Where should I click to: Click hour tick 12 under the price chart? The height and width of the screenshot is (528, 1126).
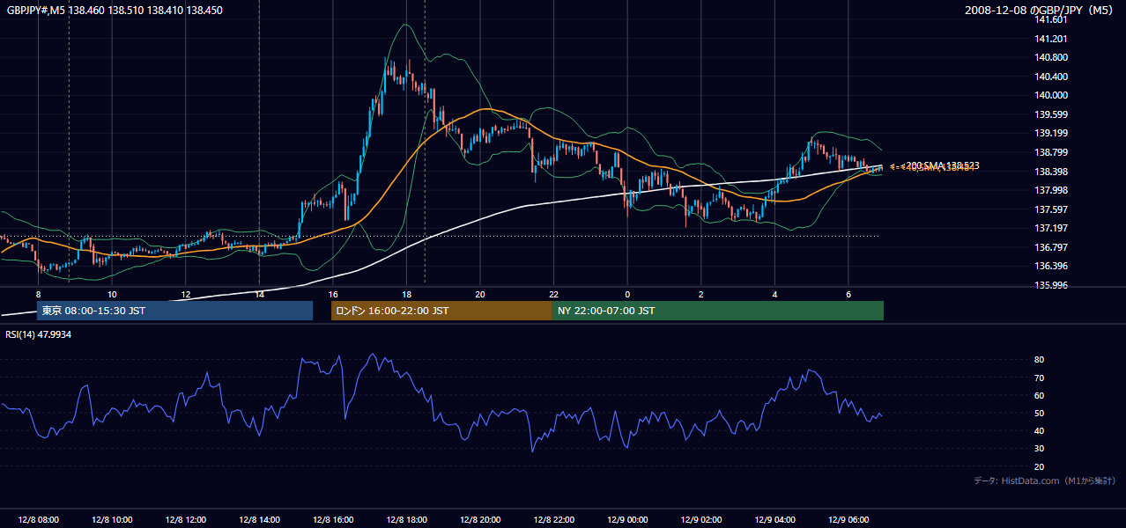point(186,294)
